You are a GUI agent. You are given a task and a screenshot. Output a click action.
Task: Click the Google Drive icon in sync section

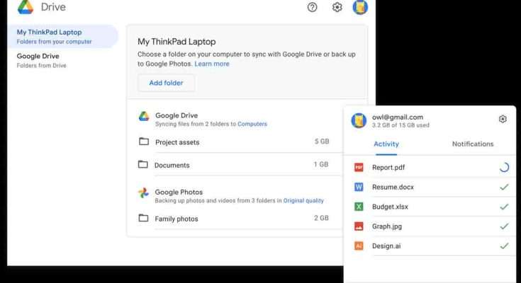tap(144, 116)
